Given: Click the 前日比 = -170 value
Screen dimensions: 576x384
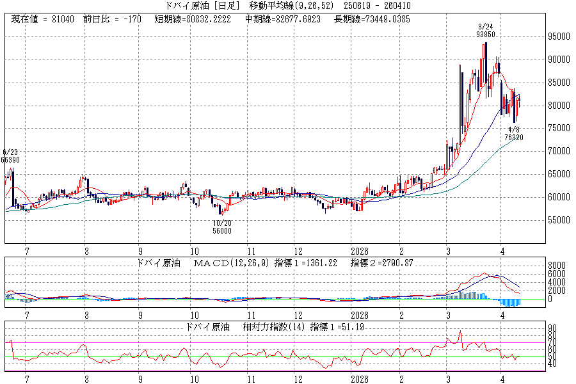Looking at the screenshot, I should (x=112, y=19).
